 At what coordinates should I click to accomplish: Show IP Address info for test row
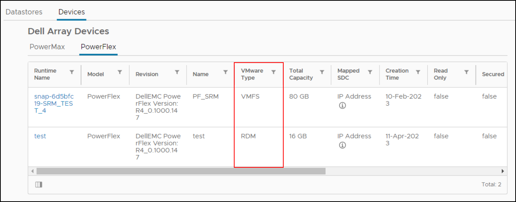[342, 145]
